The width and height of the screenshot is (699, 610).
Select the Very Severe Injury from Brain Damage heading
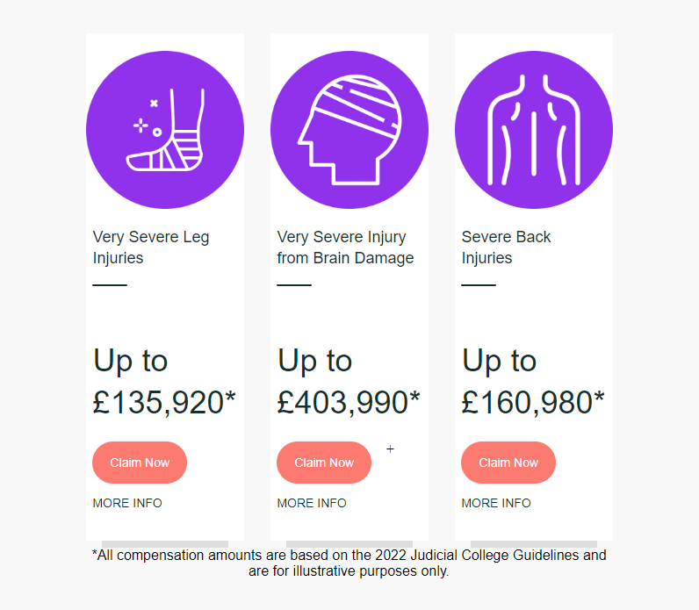(x=345, y=248)
